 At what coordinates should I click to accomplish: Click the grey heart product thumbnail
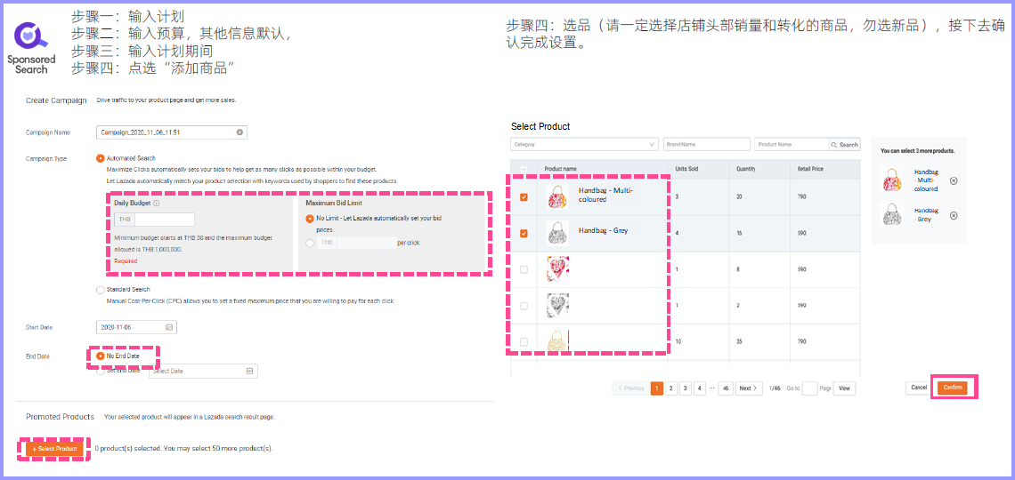557,306
